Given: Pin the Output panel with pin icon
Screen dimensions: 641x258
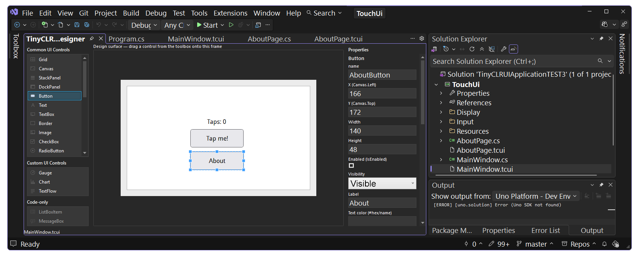Looking at the screenshot, I should [601, 185].
